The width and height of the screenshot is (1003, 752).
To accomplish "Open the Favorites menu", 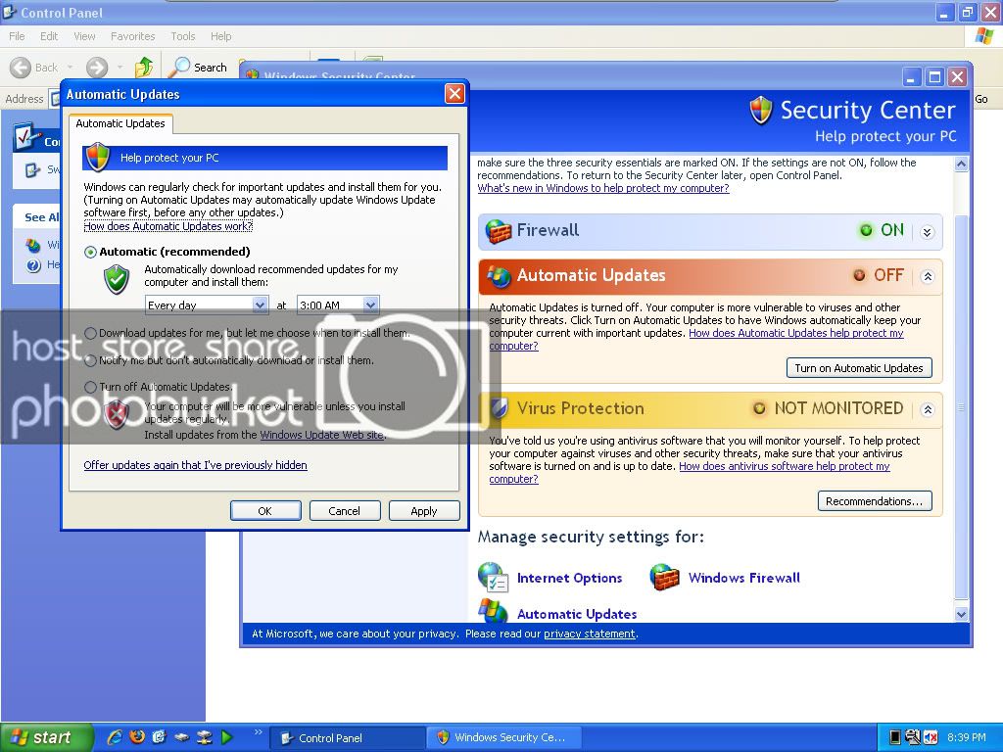I will 132,36.
